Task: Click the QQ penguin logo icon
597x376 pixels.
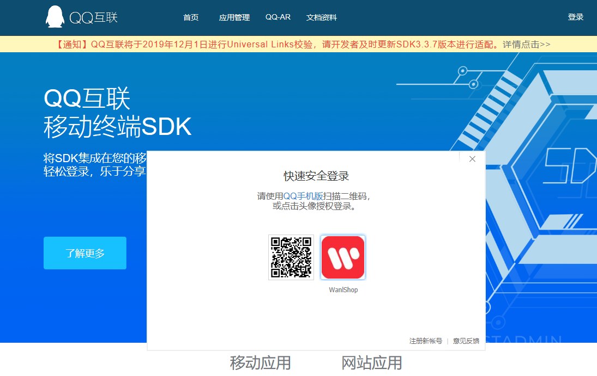Action: point(55,17)
